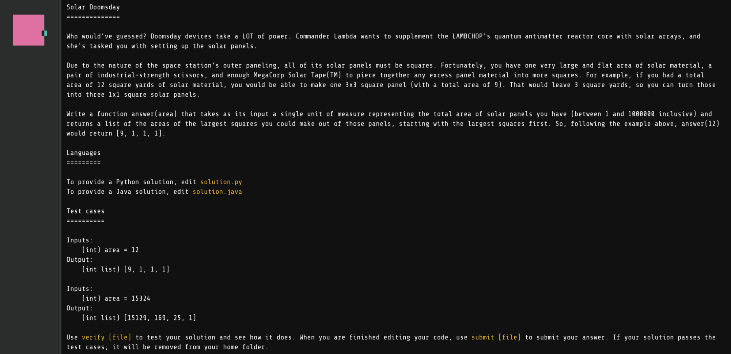The height and width of the screenshot is (354, 731).
Task: Click 'MegaCorp Solar Tape(TM)' text
Action: (x=297, y=75)
